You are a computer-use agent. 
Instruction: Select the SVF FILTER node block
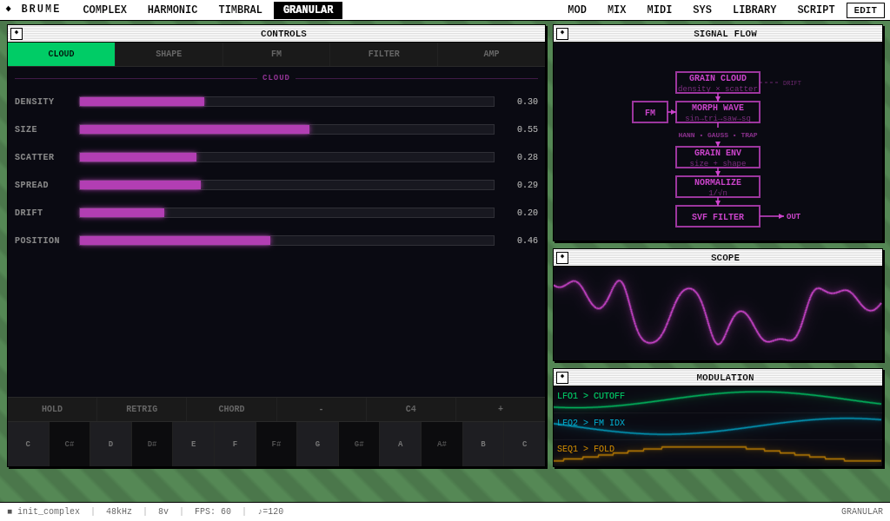pos(717,216)
